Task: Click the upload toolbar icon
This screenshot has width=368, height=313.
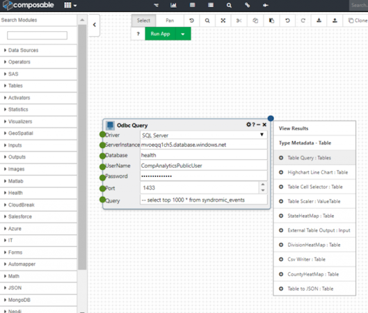Action: point(335,21)
